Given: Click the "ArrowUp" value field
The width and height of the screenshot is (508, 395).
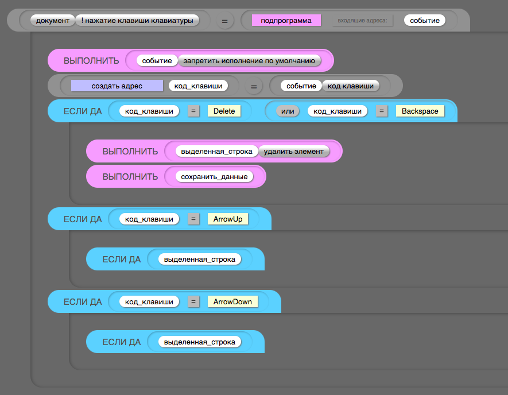Looking at the screenshot, I should coord(228,219).
